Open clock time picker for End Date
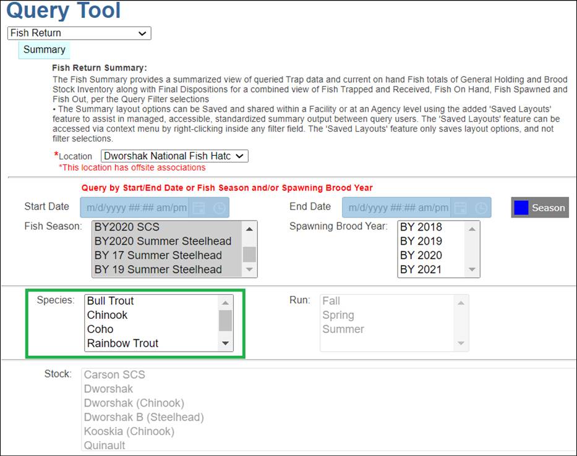The width and height of the screenshot is (577, 456). (x=481, y=208)
